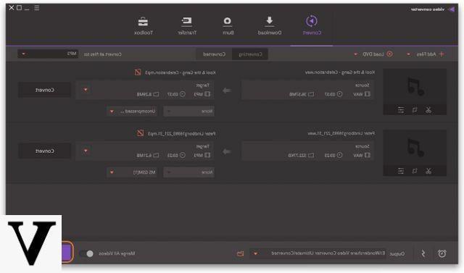Image resolution: width=464 pixels, height=273 pixels.
Task: Expand the Add Files dropdown arrow
Action: (x=408, y=54)
